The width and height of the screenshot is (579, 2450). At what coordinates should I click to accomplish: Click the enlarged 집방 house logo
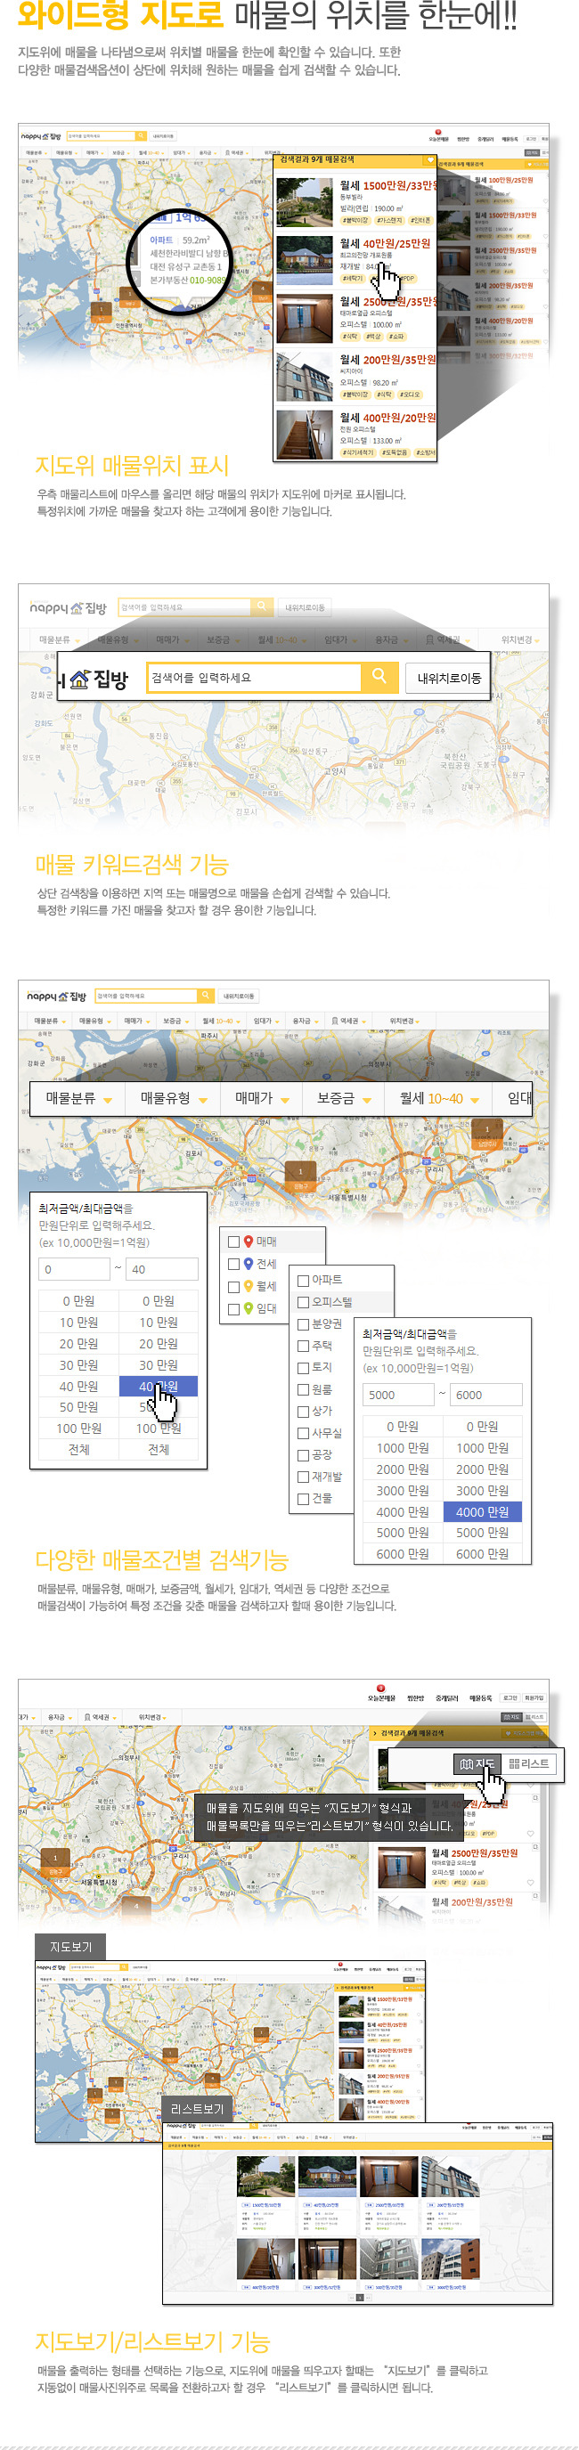(98, 680)
